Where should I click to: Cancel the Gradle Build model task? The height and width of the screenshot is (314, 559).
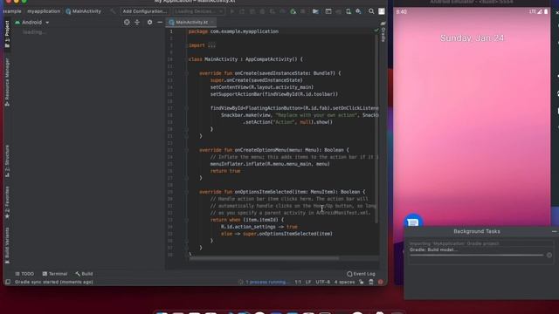click(549, 255)
